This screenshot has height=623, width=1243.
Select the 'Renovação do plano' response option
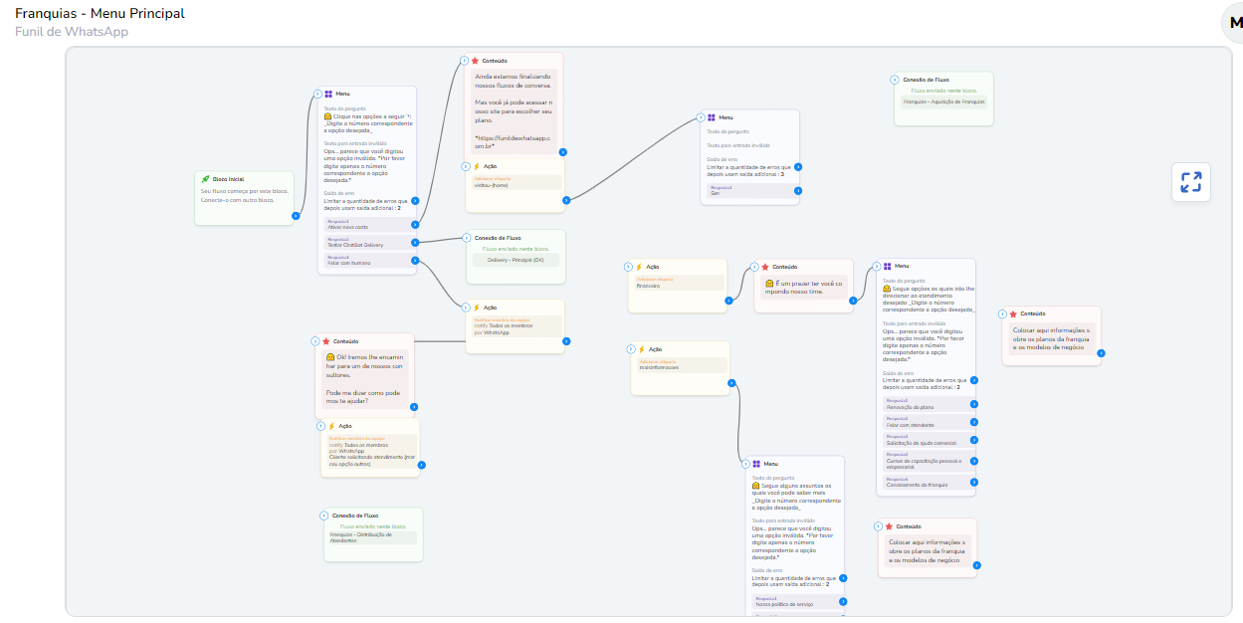pos(926,405)
